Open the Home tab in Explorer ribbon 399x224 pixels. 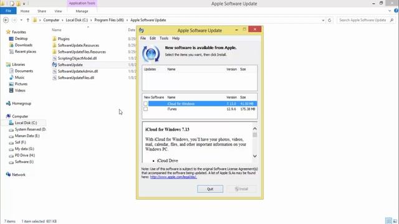(25, 11)
